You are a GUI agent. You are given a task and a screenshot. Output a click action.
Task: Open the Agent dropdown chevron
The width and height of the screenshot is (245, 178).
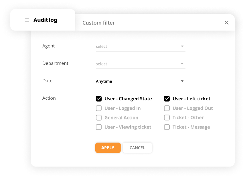pos(182,46)
